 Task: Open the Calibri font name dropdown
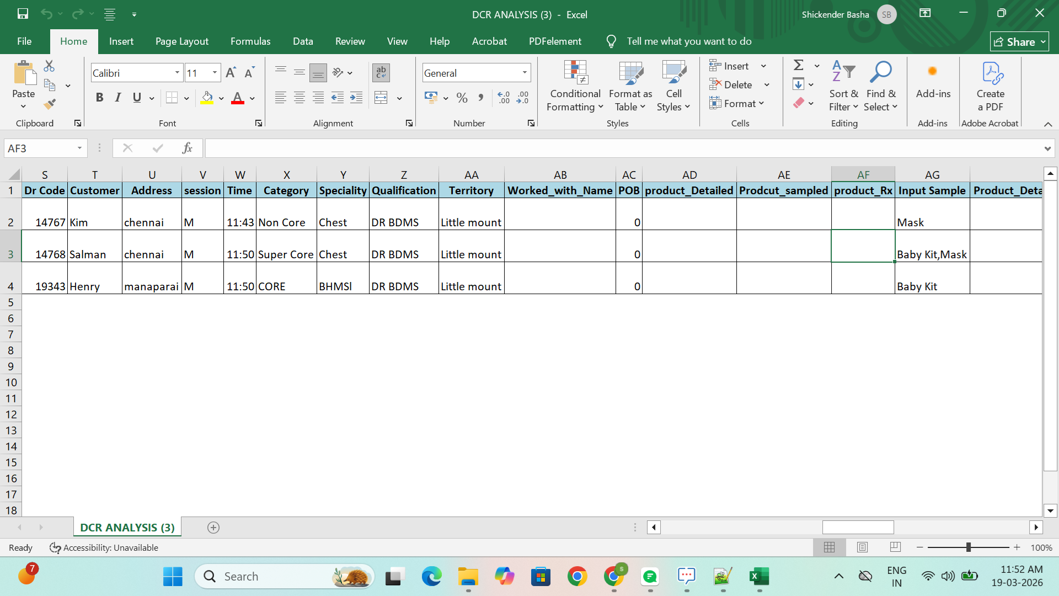pos(177,73)
